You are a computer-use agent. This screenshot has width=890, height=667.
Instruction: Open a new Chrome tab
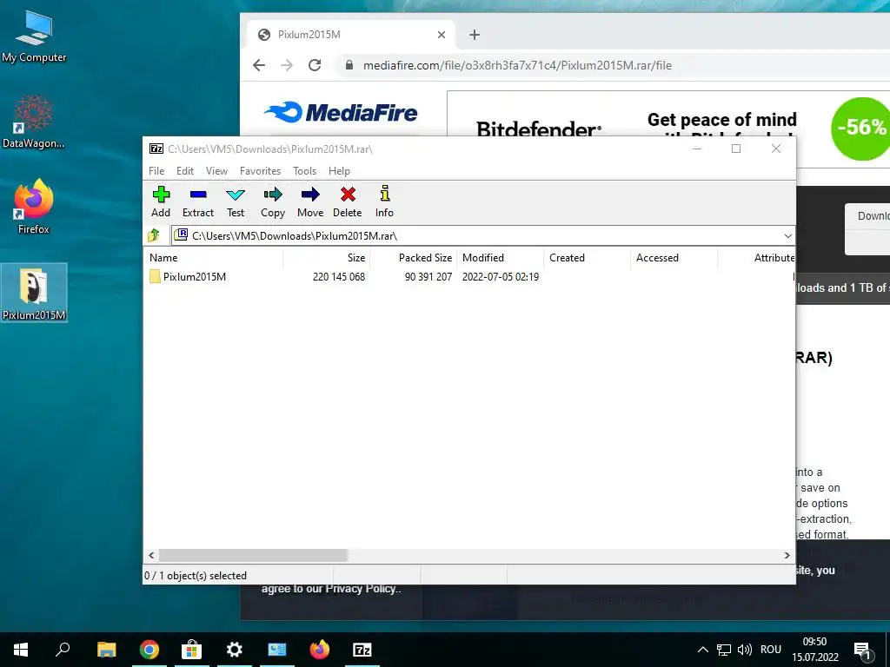pos(475,35)
